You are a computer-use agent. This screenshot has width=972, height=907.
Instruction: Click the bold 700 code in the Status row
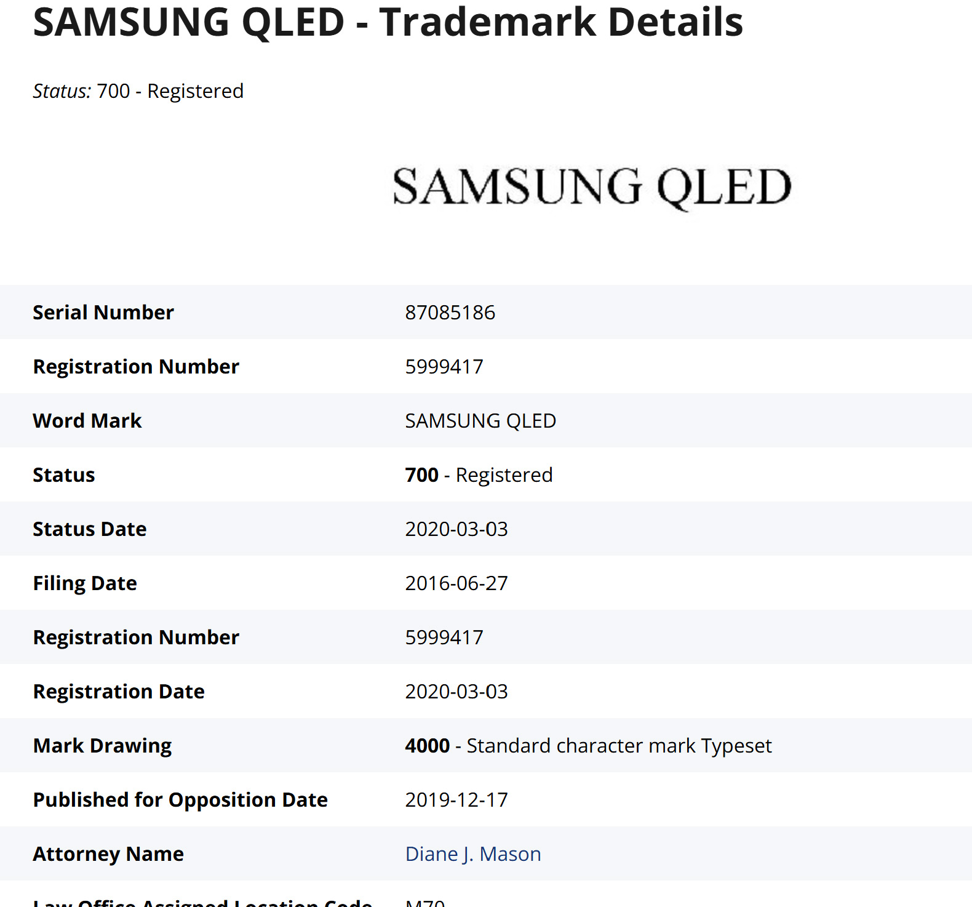pos(421,475)
